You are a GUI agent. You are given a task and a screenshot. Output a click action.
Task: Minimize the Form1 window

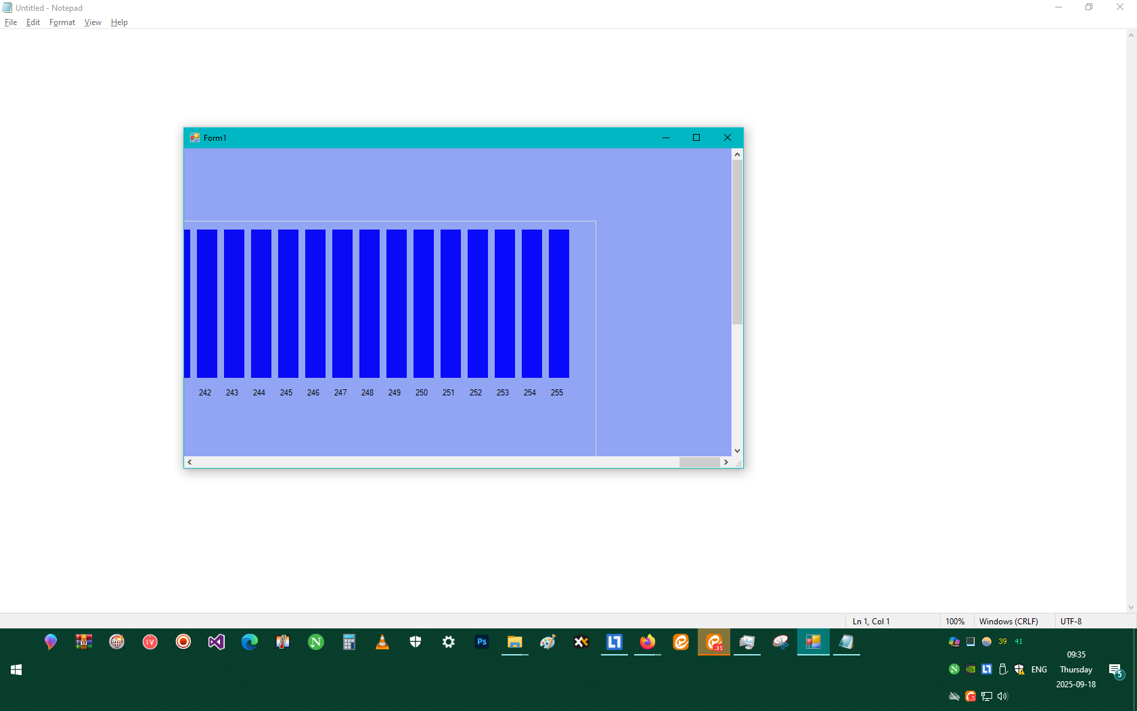pos(665,137)
